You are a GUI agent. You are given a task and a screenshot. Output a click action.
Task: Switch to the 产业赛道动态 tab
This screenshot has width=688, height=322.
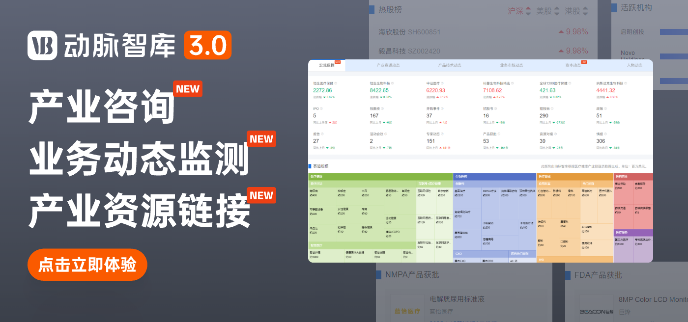[x=388, y=65]
